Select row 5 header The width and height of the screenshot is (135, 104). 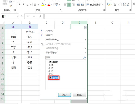point(2,47)
